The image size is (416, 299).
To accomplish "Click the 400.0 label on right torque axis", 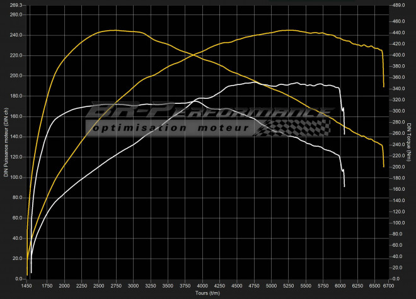I will 398,55.
